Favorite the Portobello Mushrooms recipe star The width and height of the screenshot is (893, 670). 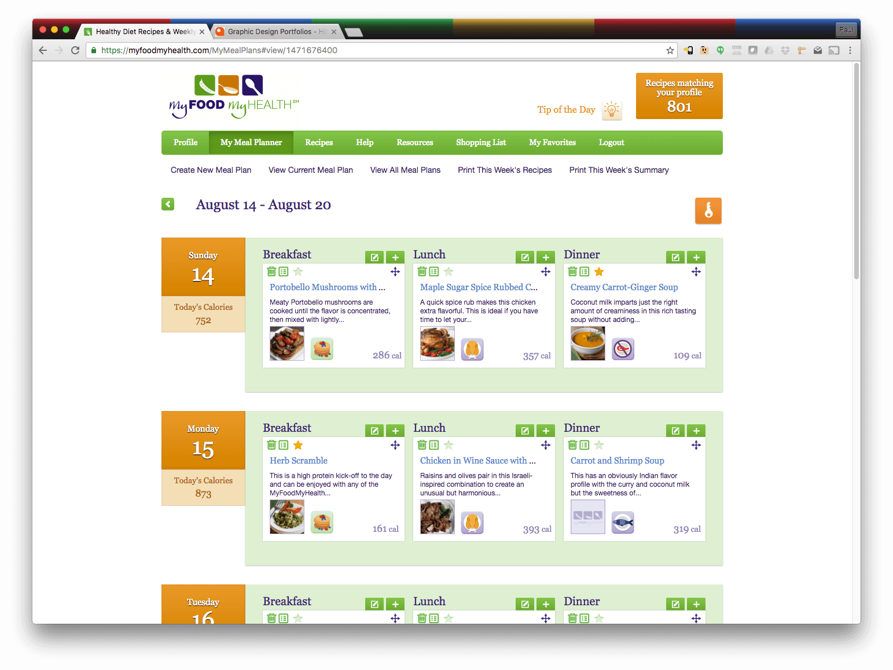pyautogui.click(x=298, y=271)
